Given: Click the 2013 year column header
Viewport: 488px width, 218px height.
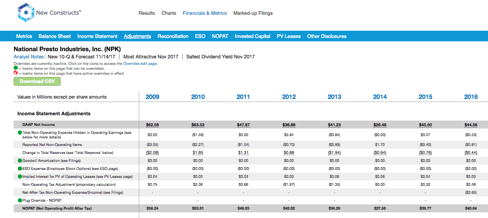Looking at the screenshot, I should 334,97.
